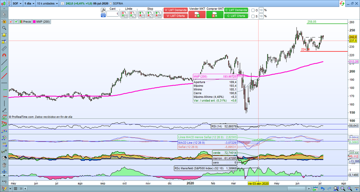Click the green up-arrow legend icon

tap(16, 22)
